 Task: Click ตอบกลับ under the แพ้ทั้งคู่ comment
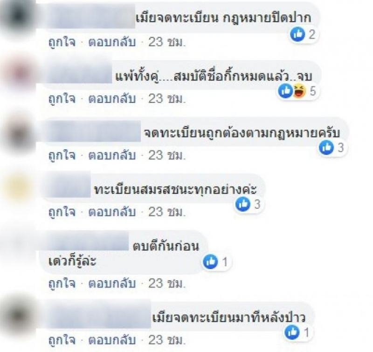112,99
